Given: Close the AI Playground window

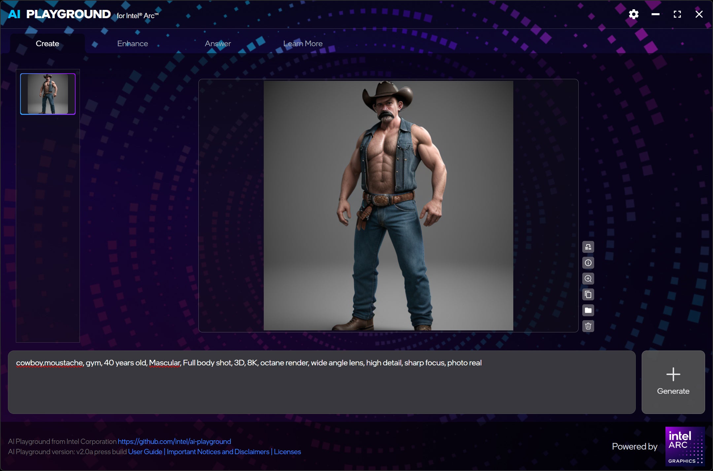Looking at the screenshot, I should (699, 14).
